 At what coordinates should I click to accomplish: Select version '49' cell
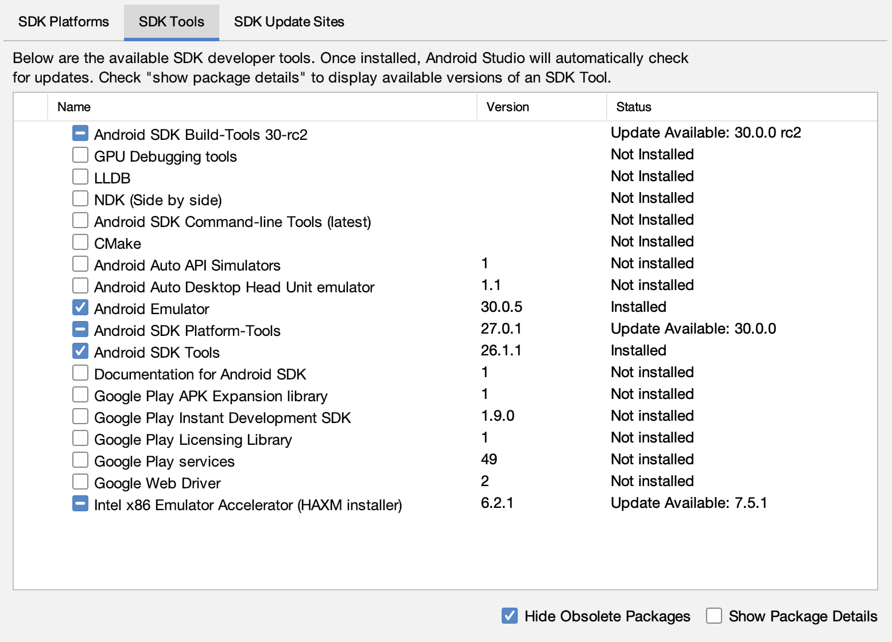click(x=489, y=459)
